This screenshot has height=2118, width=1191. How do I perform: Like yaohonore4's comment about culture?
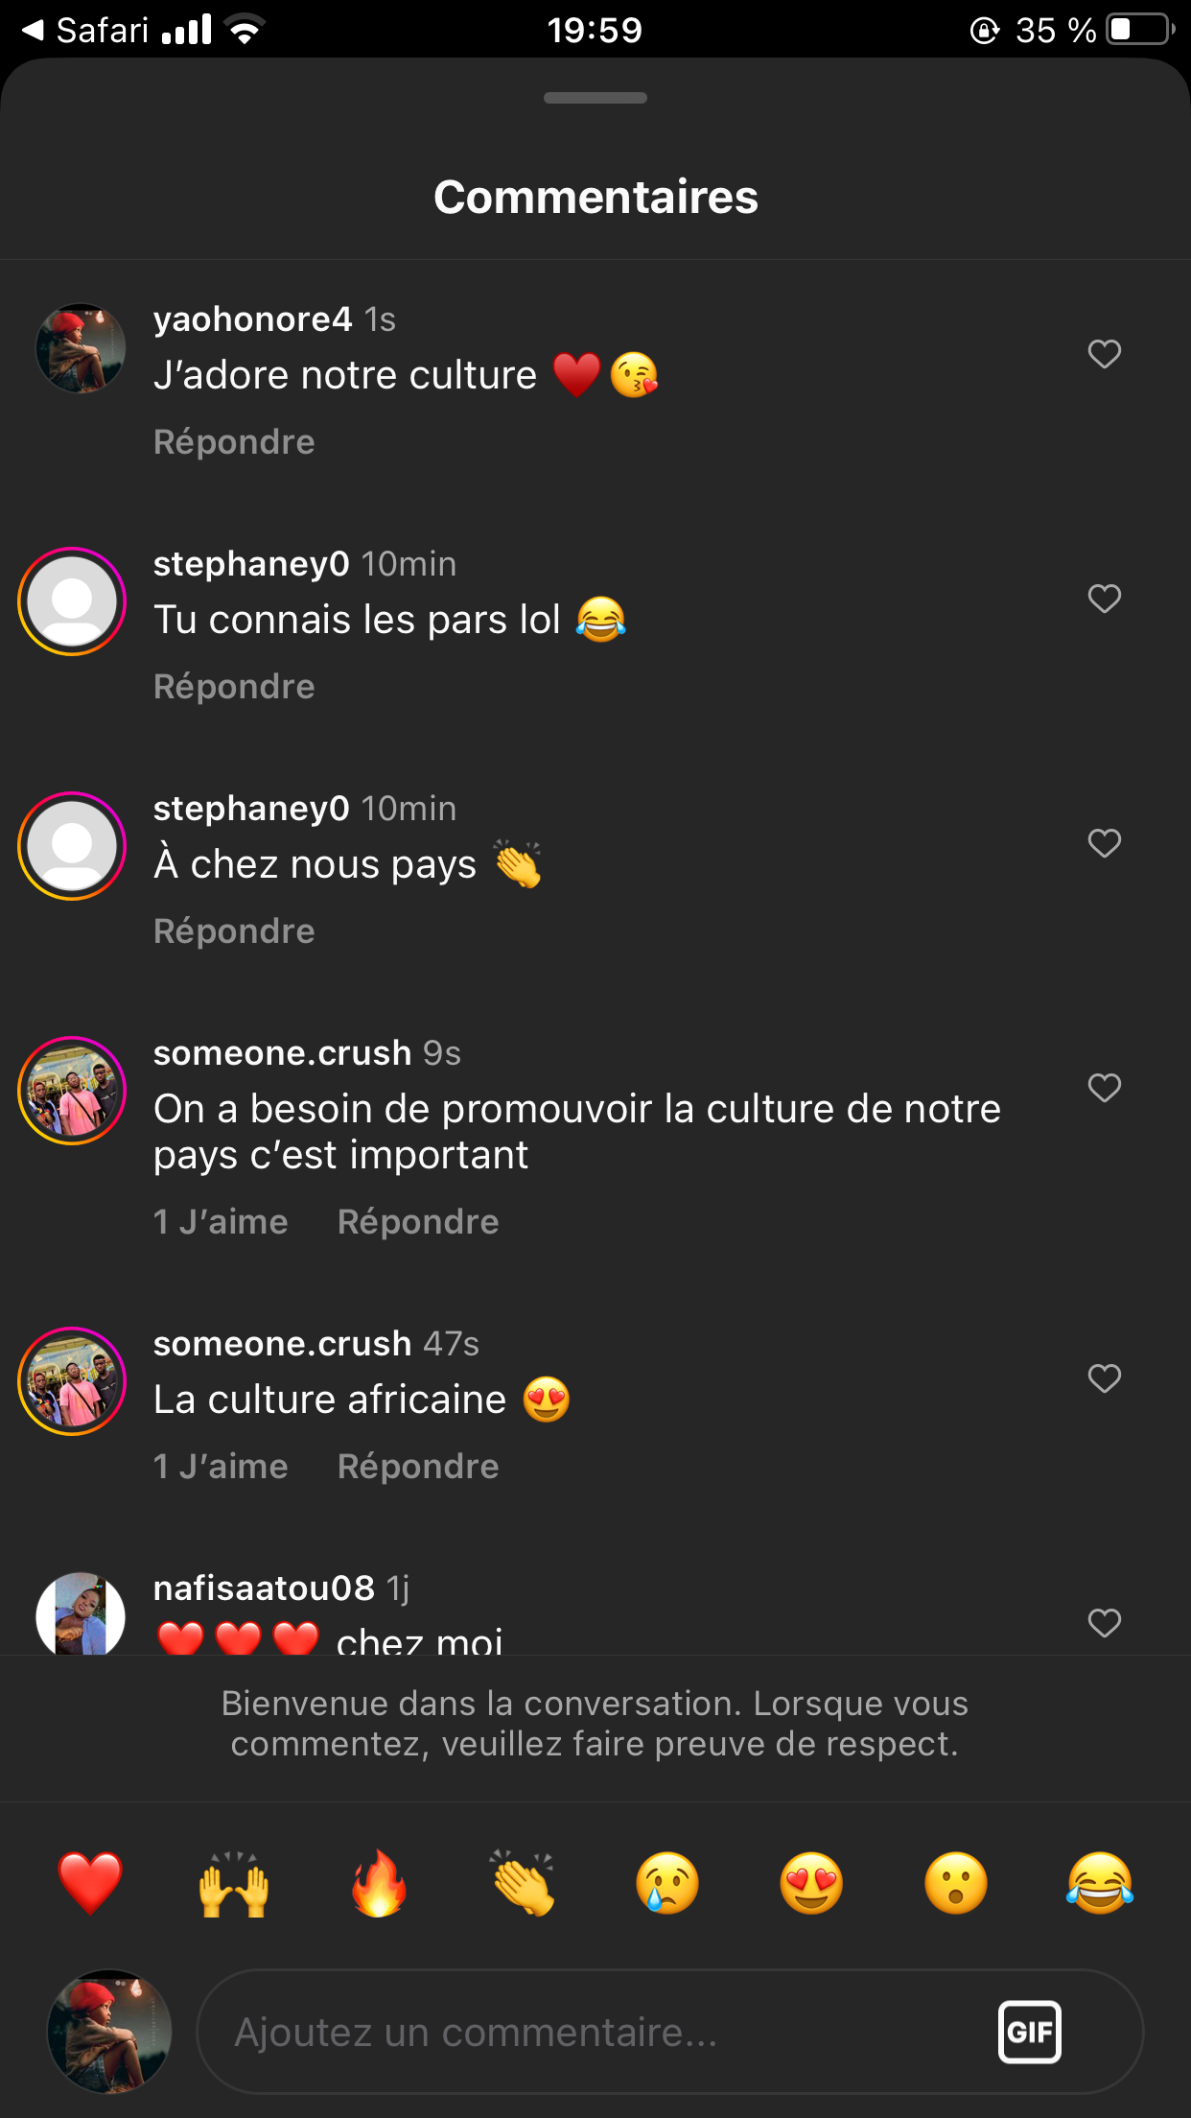pos(1105,354)
